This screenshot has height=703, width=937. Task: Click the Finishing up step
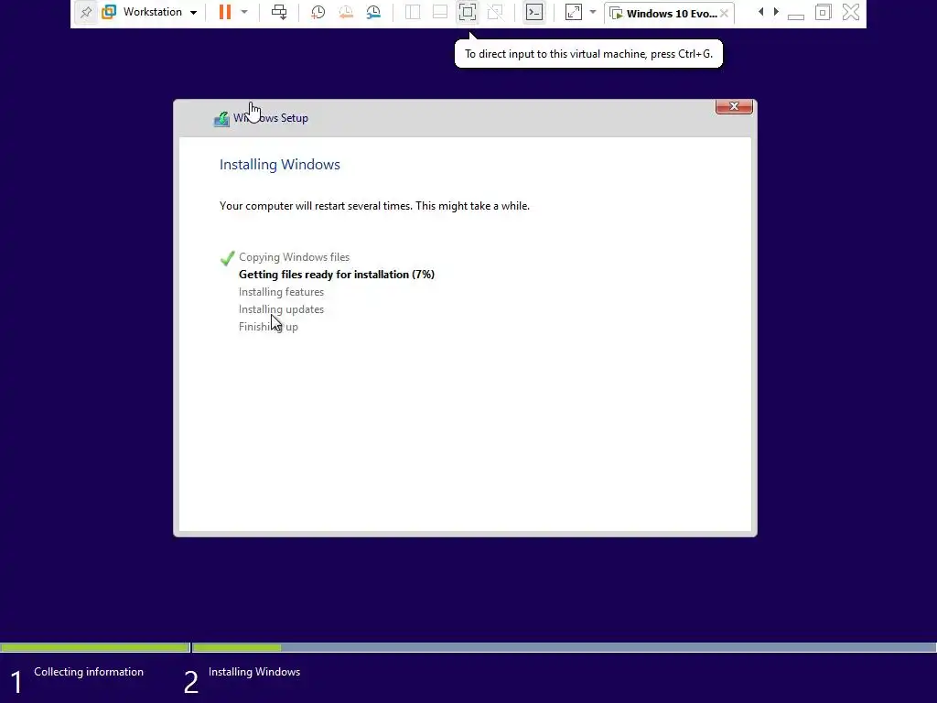268,327
